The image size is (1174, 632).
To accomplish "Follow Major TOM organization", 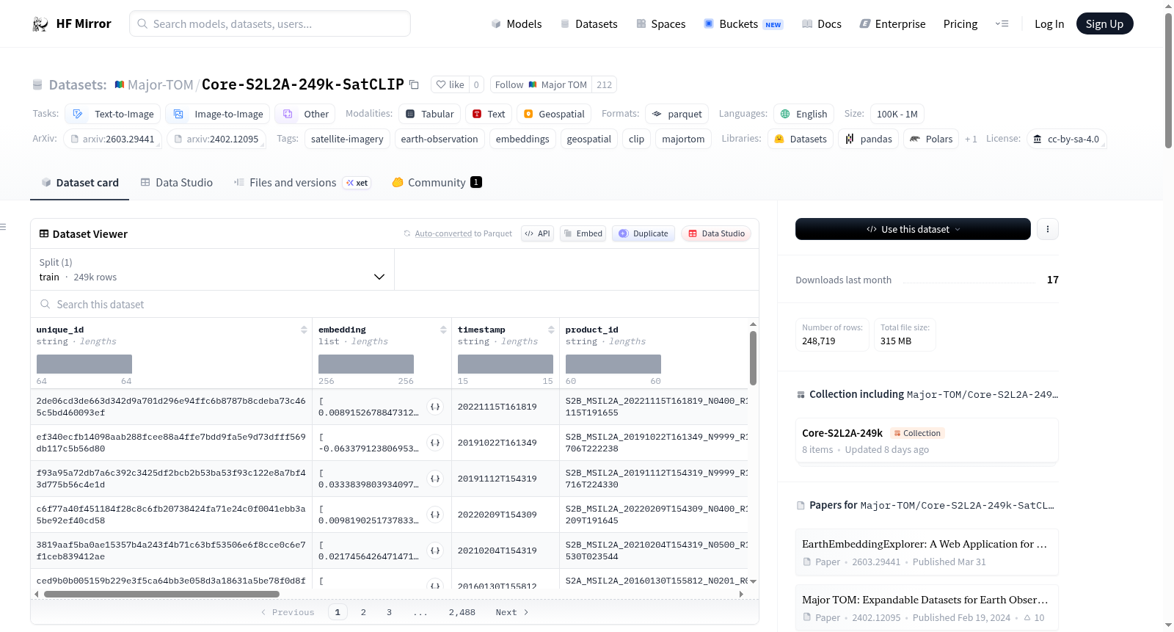I will [541, 84].
